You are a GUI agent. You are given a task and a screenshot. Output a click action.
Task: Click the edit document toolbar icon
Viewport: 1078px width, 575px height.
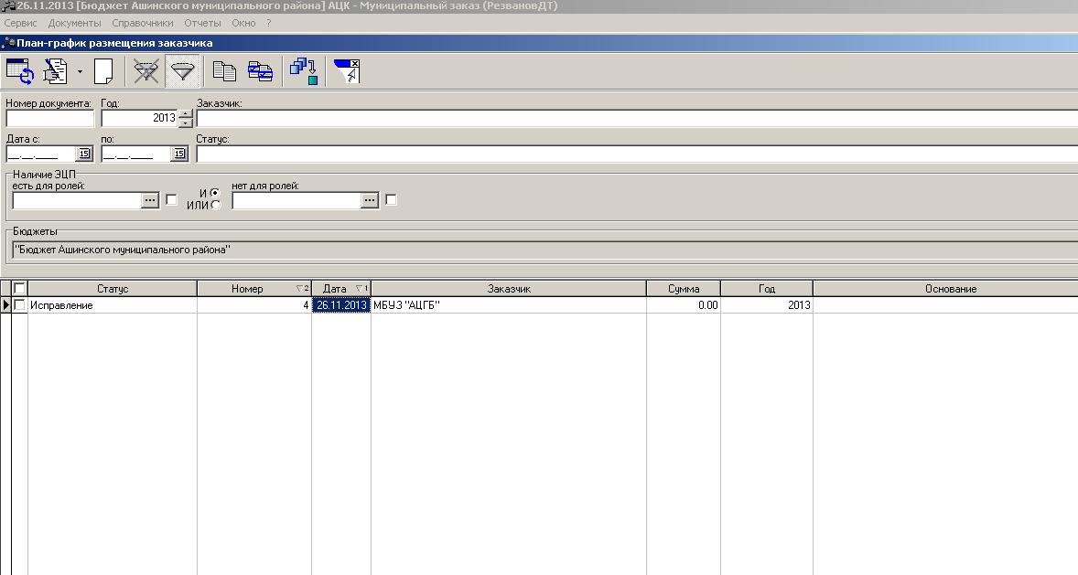pyautogui.click(x=56, y=70)
